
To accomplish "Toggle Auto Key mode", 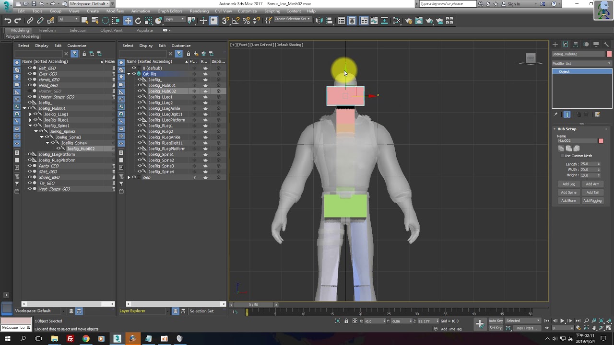I will pyautogui.click(x=496, y=321).
